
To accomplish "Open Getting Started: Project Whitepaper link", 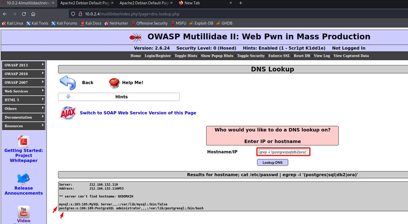I will coord(24,156).
